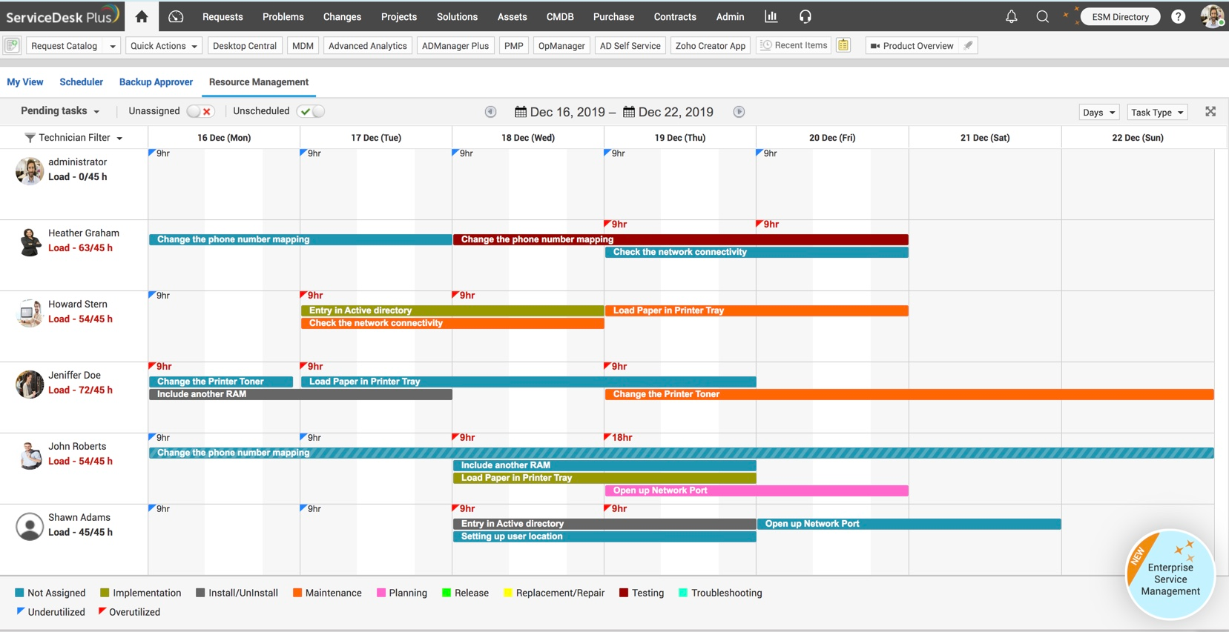Go to previous week arrow

(490, 112)
